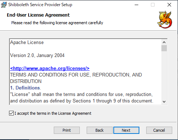Open the apache.org/licenses hyperlink
This screenshot has width=178, height=140.
coord(50,68)
